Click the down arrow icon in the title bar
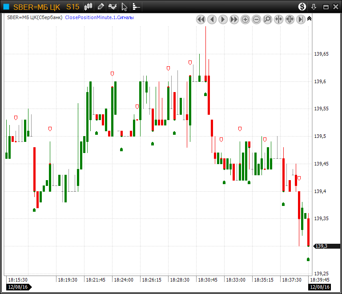 (314, 7)
